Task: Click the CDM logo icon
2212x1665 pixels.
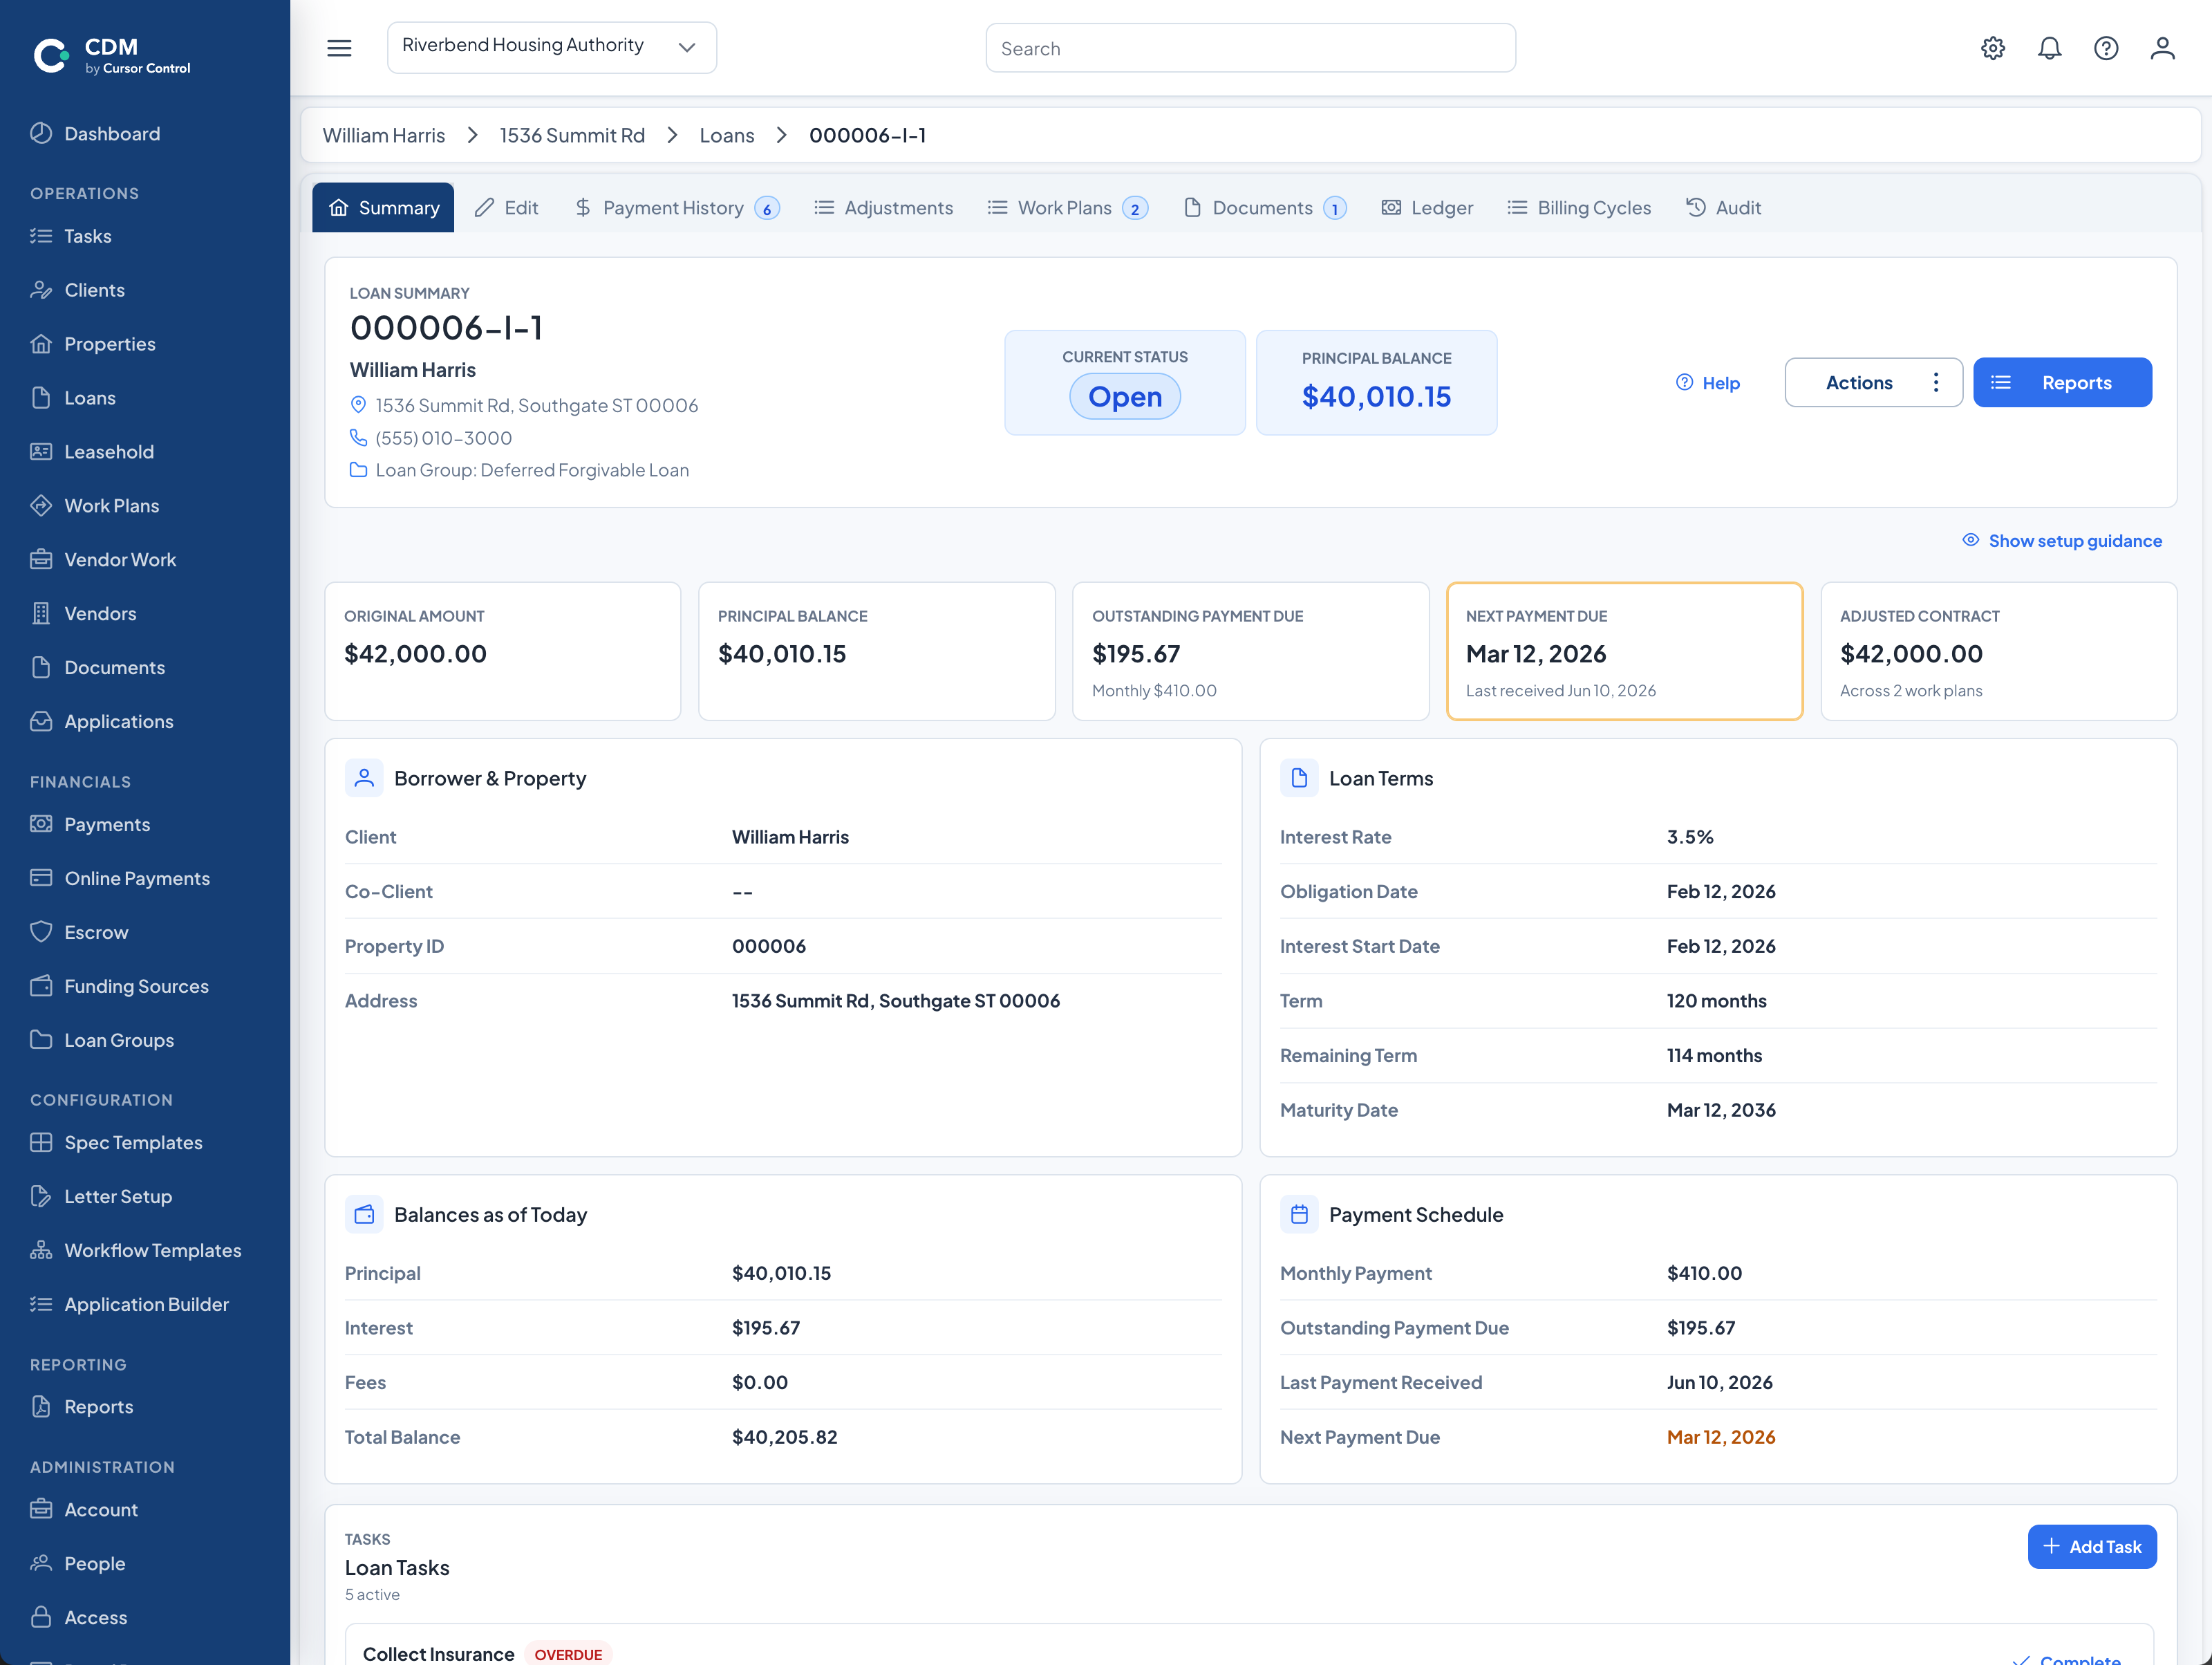Action: pos(51,55)
